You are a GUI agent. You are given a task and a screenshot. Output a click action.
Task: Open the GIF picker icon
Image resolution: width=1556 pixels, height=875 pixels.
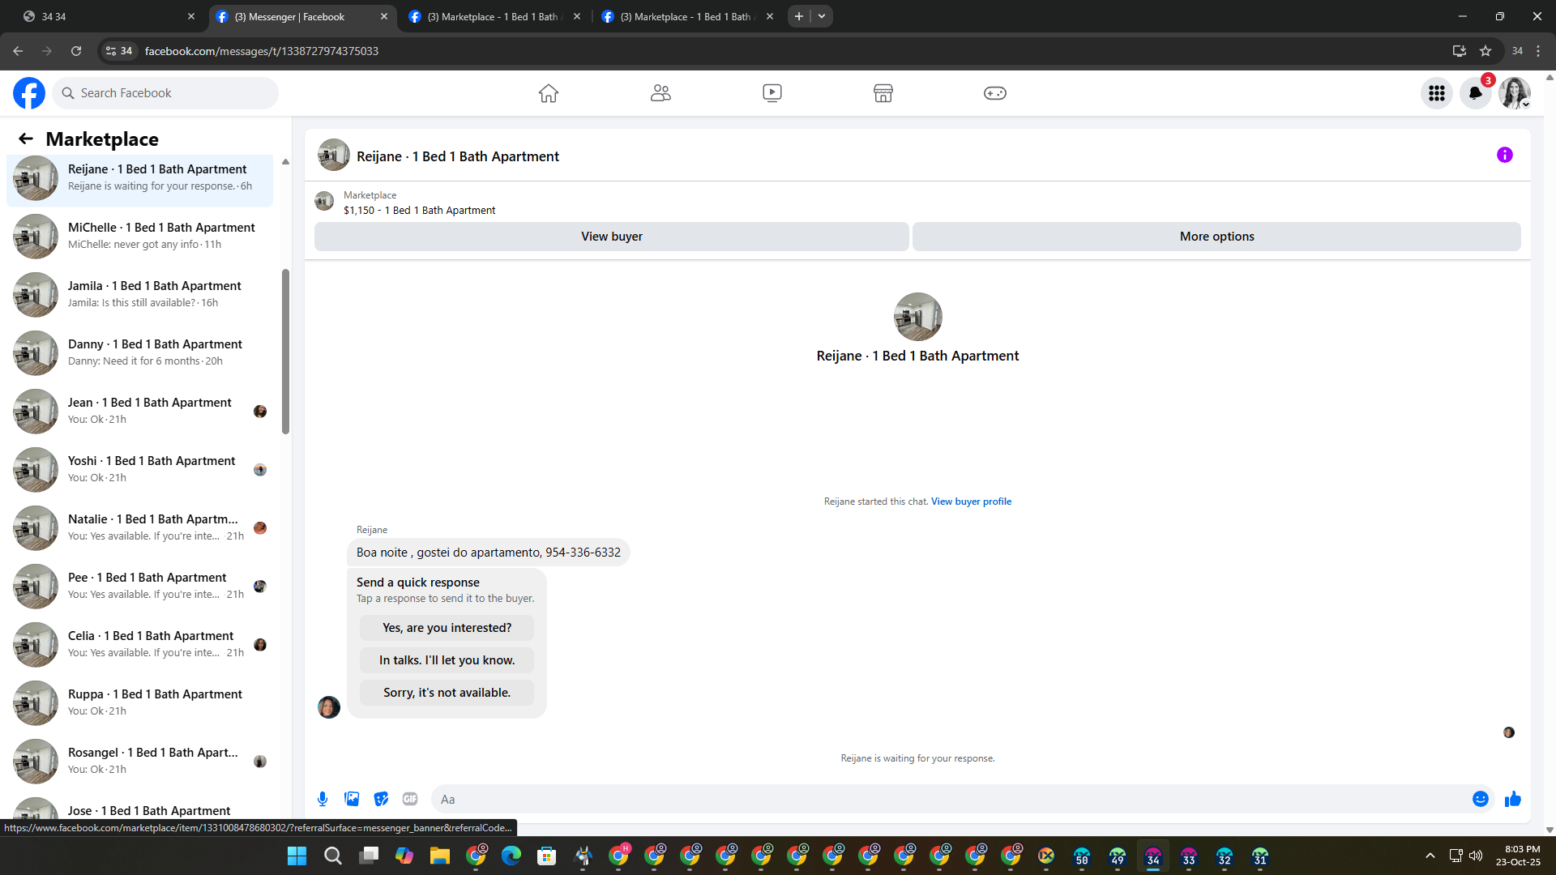point(410,799)
